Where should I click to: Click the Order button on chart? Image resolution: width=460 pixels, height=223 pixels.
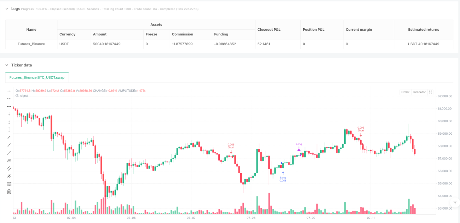(x=405, y=92)
